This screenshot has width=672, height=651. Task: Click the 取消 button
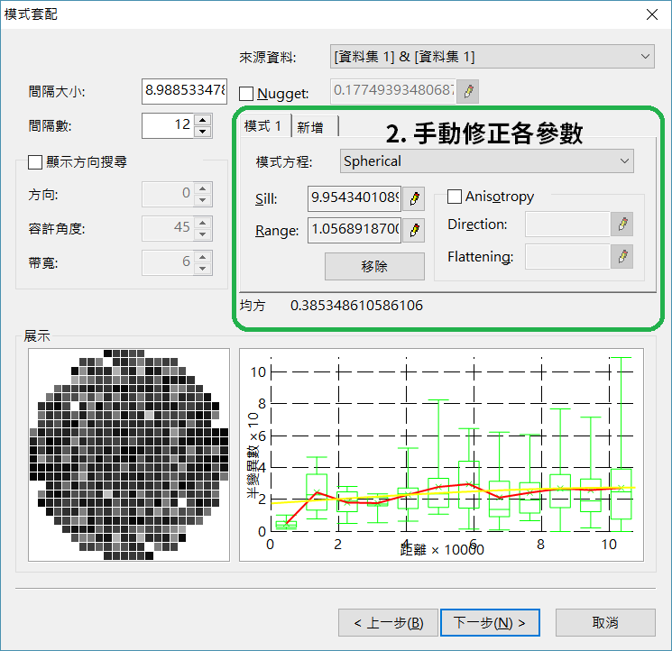pyautogui.click(x=605, y=623)
